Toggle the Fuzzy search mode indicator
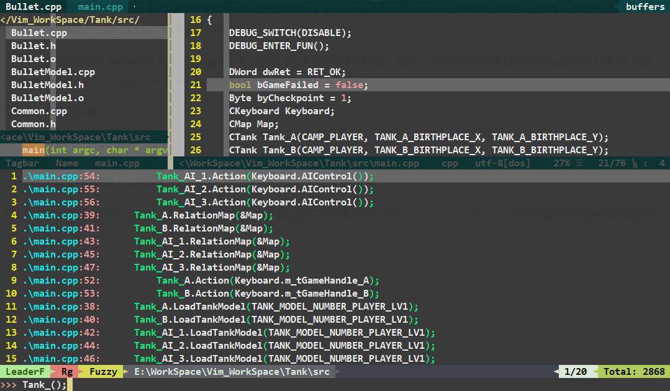Image resolution: width=670 pixels, height=391 pixels. pos(104,372)
